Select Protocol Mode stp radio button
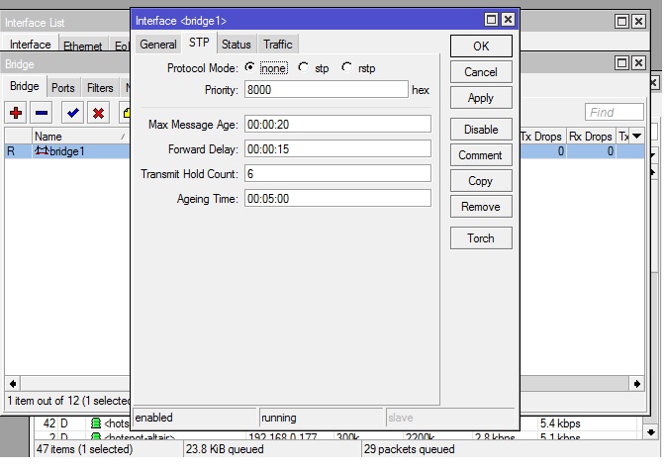666x470 pixels. [x=303, y=67]
